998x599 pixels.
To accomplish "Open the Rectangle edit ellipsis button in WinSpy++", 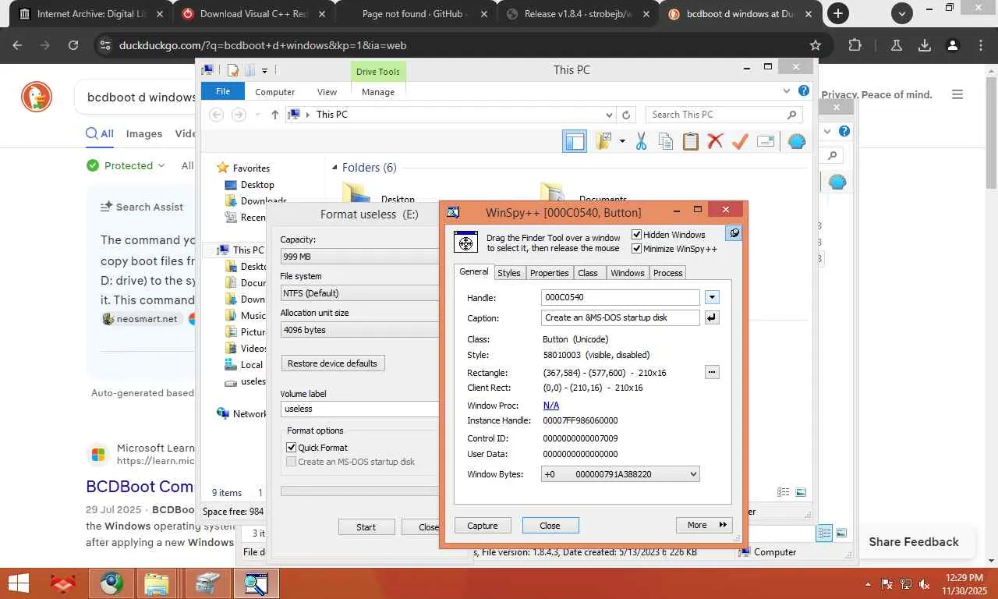I will [x=711, y=373].
